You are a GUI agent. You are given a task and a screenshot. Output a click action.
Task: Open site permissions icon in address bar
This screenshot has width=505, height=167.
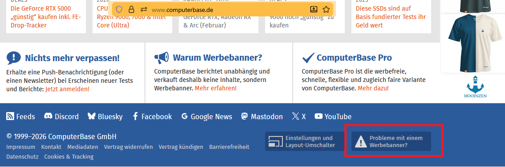[x=144, y=9]
